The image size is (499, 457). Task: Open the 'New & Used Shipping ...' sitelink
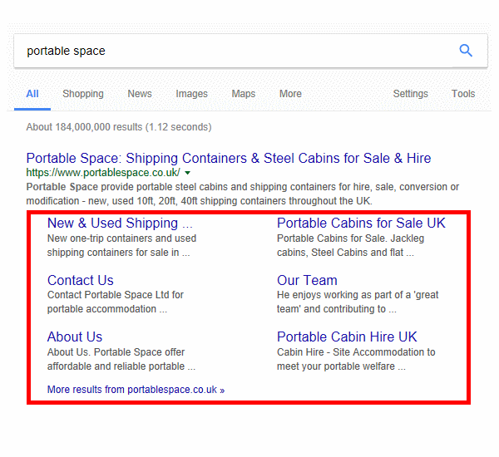(x=120, y=224)
